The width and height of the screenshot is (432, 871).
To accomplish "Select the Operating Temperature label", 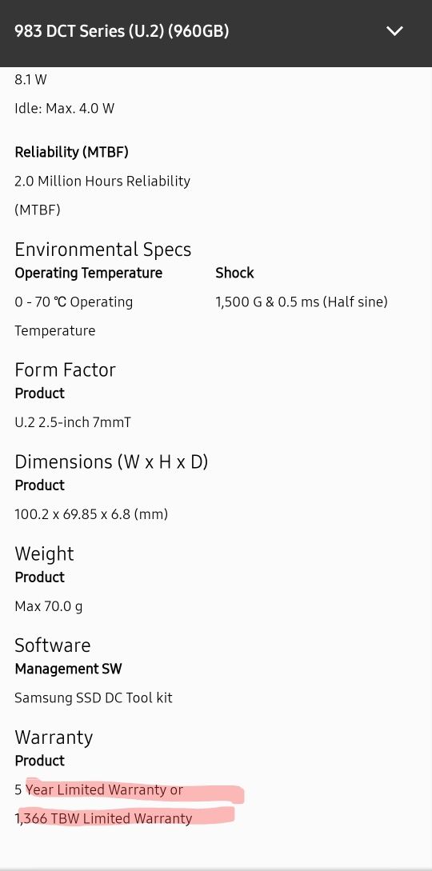I will 88,274.
